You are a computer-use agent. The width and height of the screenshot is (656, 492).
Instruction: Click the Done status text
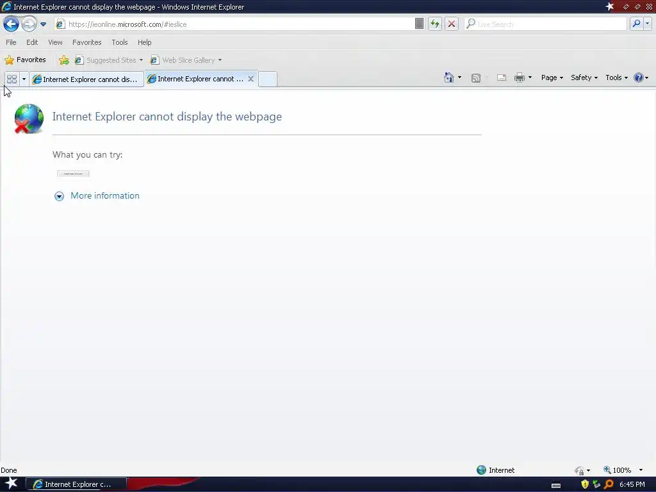point(9,470)
